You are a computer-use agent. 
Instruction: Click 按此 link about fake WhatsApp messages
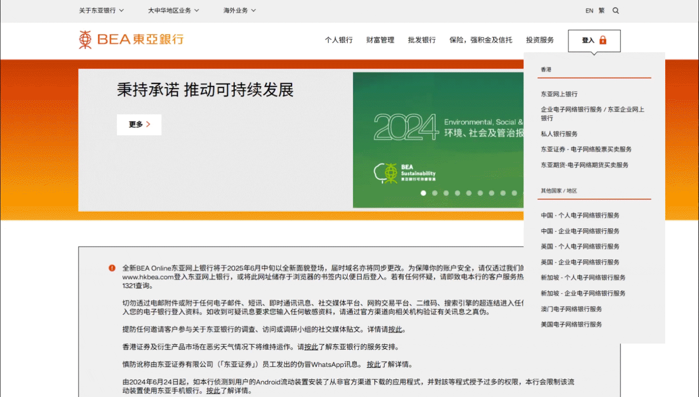pyautogui.click(x=374, y=365)
